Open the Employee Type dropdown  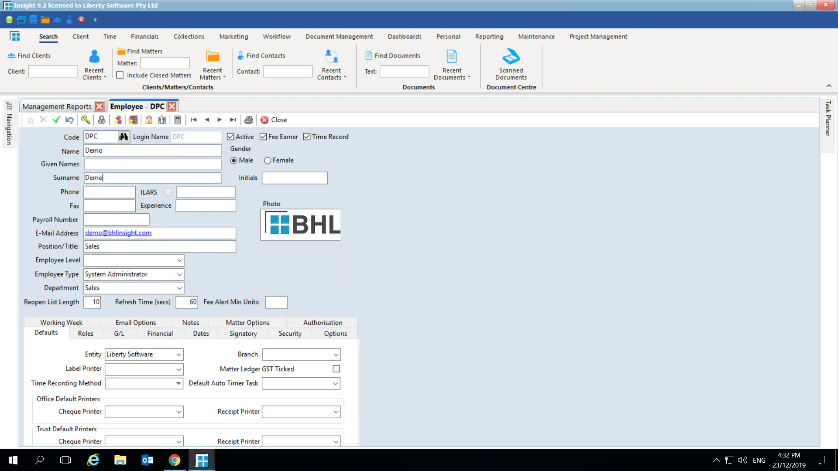(179, 274)
